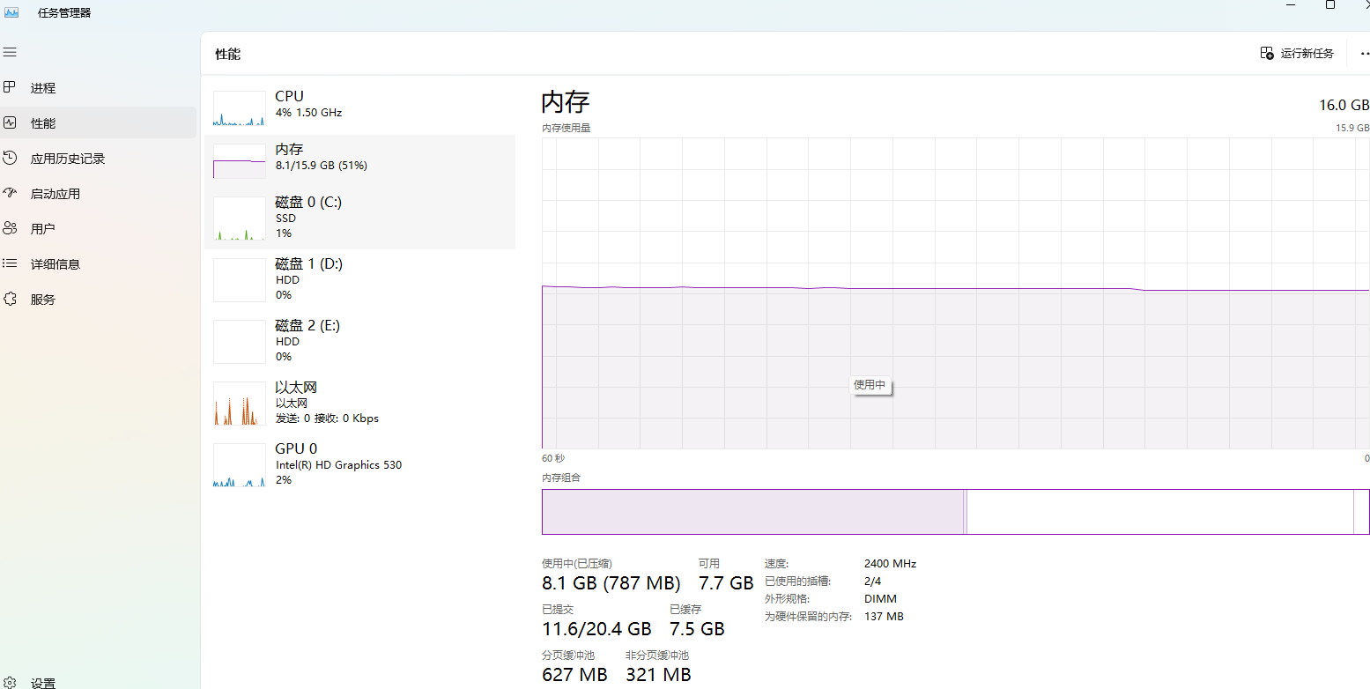This screenshot has height=689, width=1370.
Task: Select the 性能 (Performance) sidebar icon
Action: [x=10, y=123]
